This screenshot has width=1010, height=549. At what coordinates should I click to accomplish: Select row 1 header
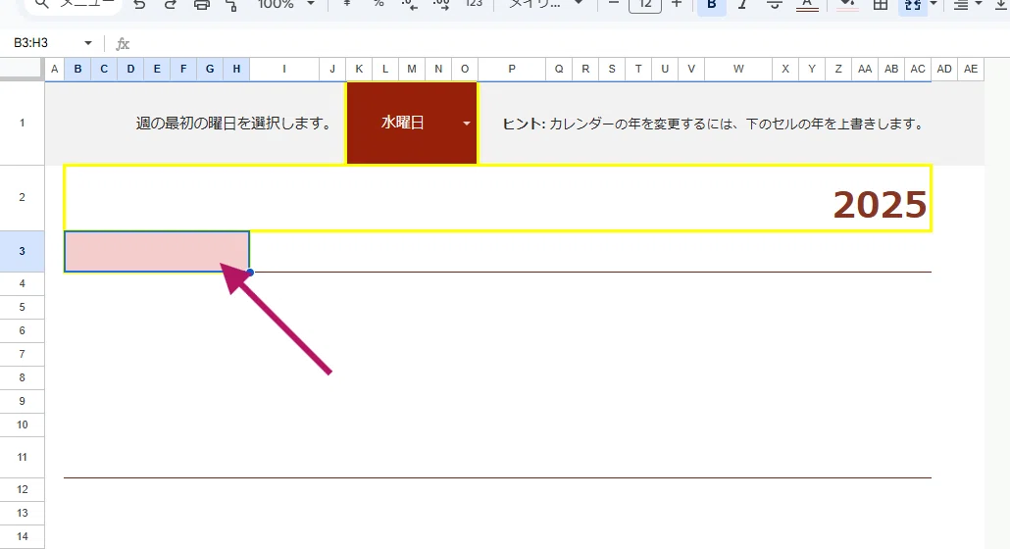coord(22,123)
